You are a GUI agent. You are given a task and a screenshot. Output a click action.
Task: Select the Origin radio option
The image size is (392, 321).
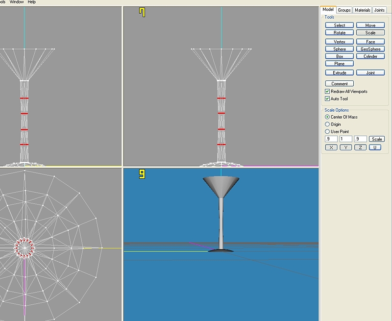coord(327,124)
